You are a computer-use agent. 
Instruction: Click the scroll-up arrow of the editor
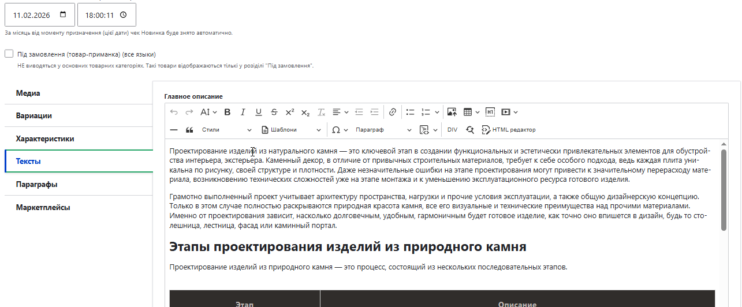point(724,144)
